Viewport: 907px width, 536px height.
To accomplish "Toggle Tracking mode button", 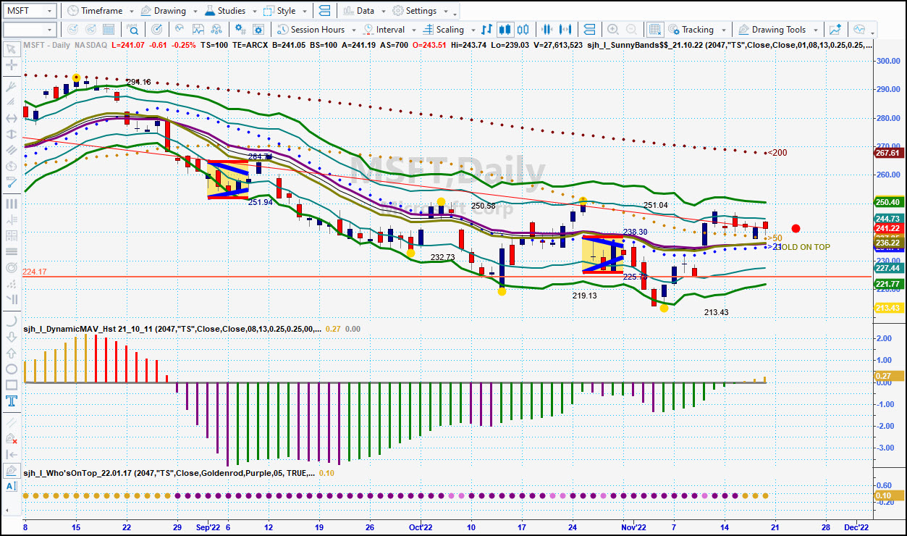I will (691, 30).
